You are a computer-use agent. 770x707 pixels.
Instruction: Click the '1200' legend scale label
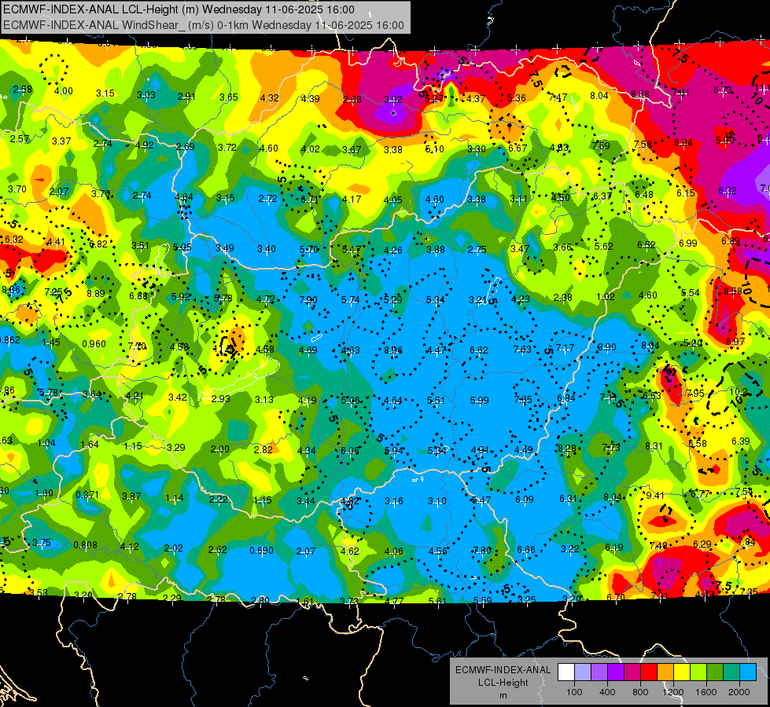click(x=672, y=692)
